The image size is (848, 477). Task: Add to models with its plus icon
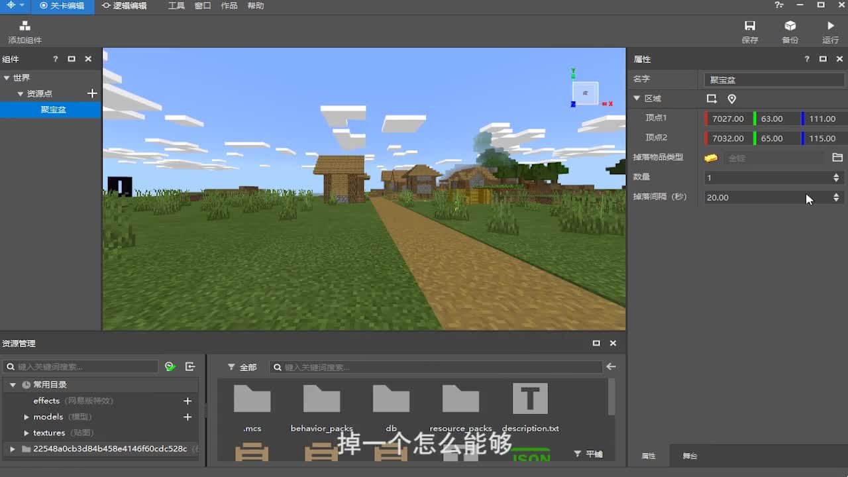pos(187,417)
